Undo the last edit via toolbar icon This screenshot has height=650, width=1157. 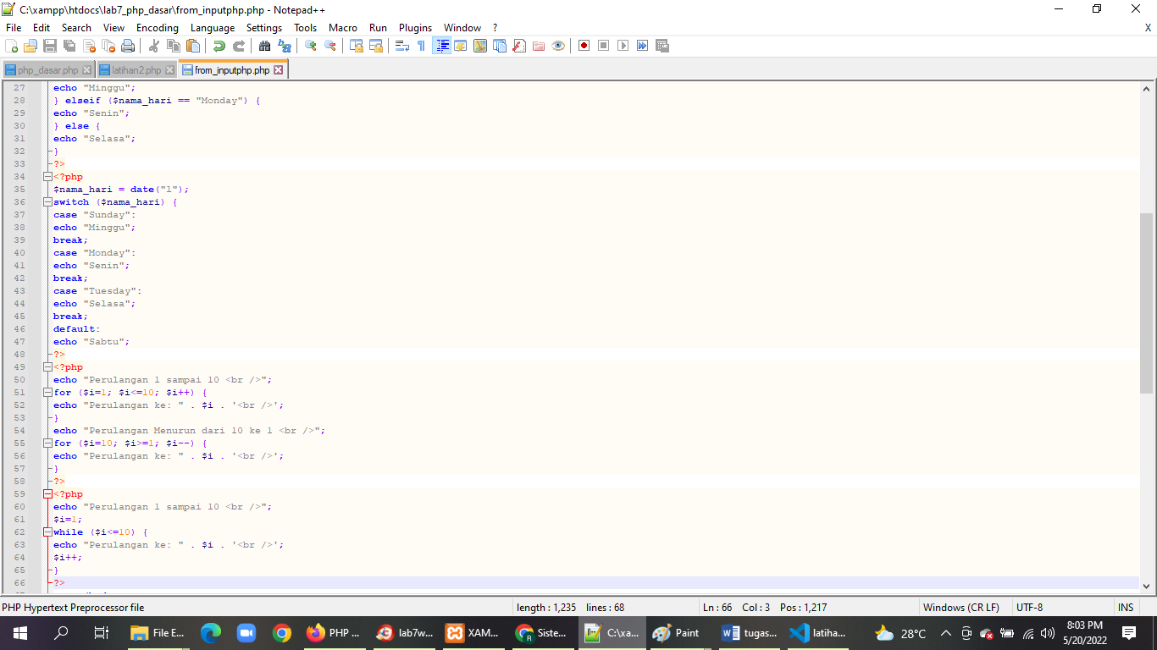[219, 46]
